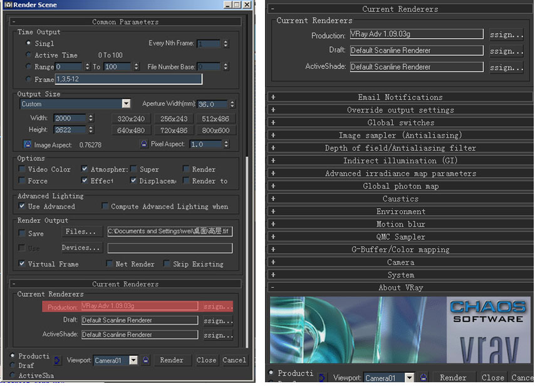Screen dimensions: 535x386
Task: Click the viewport lock icon in Render Scene
Action: [x=146, y=360]
